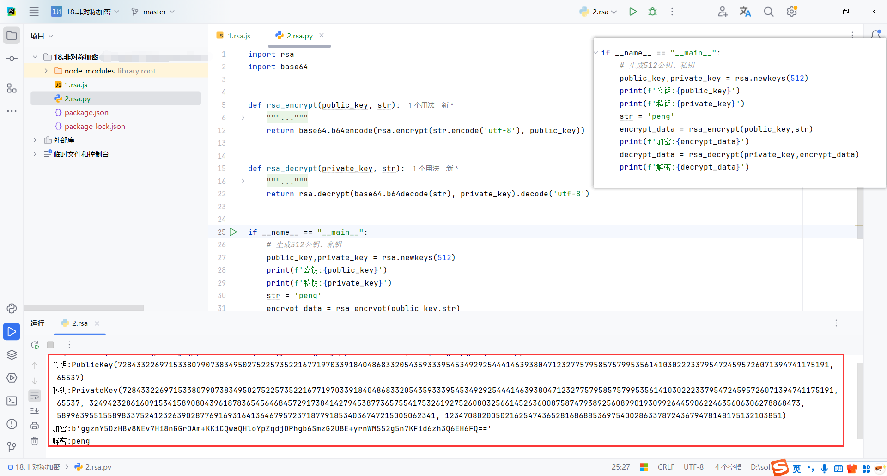
Task: Change indent setting '4 个空格'
Action: point(728,467)
